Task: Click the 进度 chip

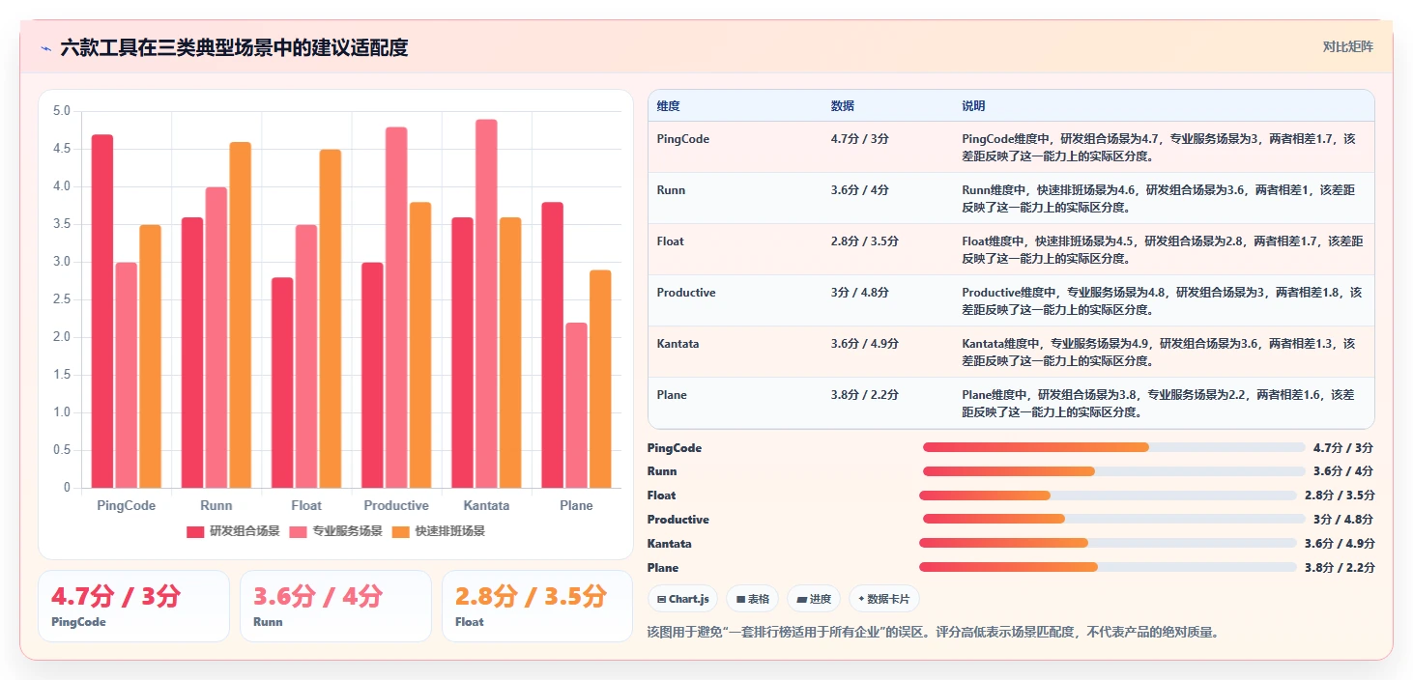Action: coord(814,599)
